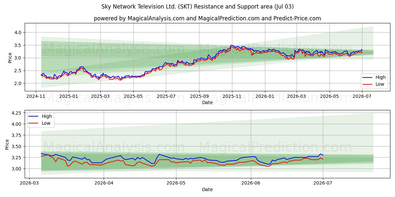The height and width of the screenshot is (197, 395).
Task: Click the 2.5 y-axis value in top chart
Action: click(18, 71)
